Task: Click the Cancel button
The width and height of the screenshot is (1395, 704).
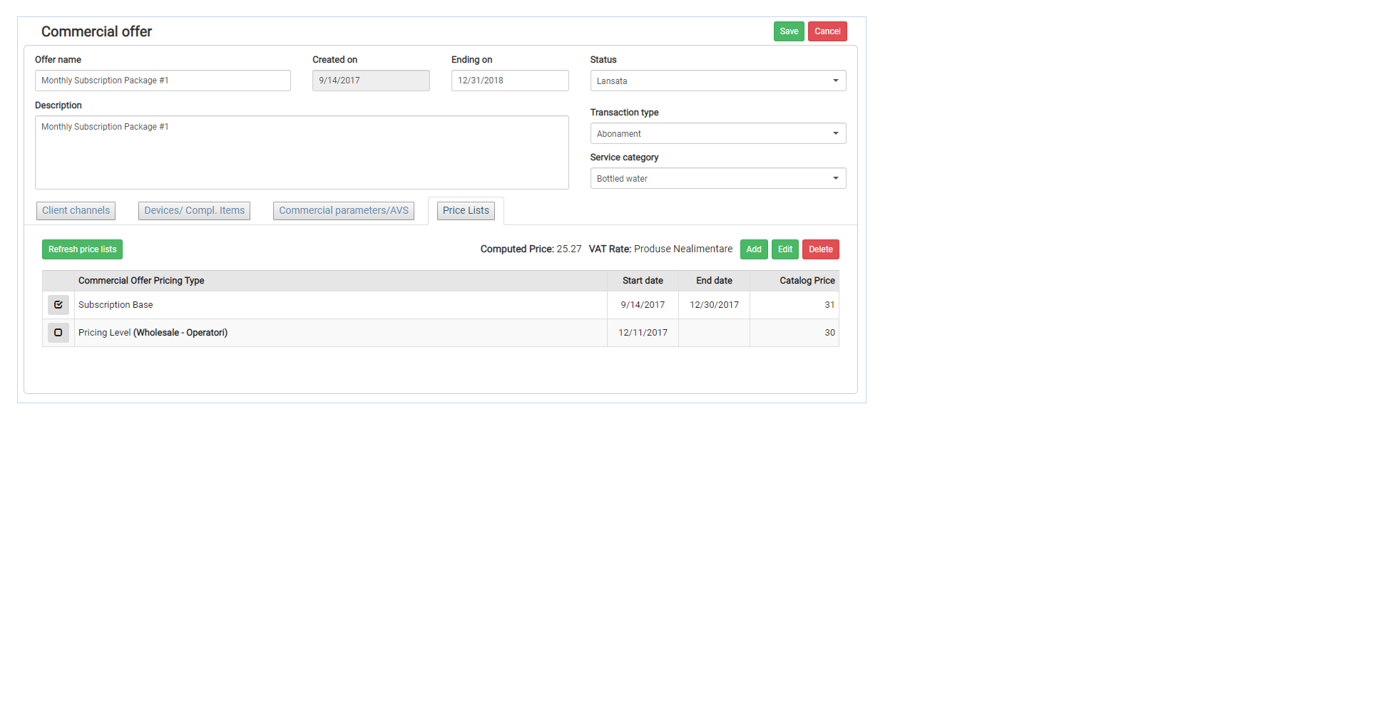Action: (827, 31)
